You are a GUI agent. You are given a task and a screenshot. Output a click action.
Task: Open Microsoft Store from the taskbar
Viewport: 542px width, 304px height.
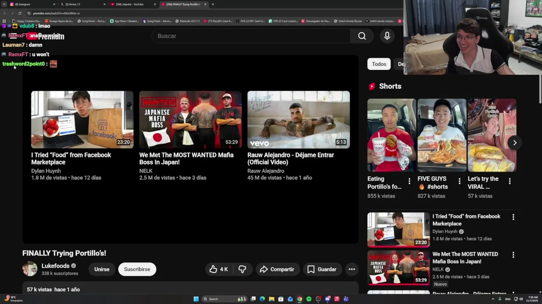tap(281, 299)
